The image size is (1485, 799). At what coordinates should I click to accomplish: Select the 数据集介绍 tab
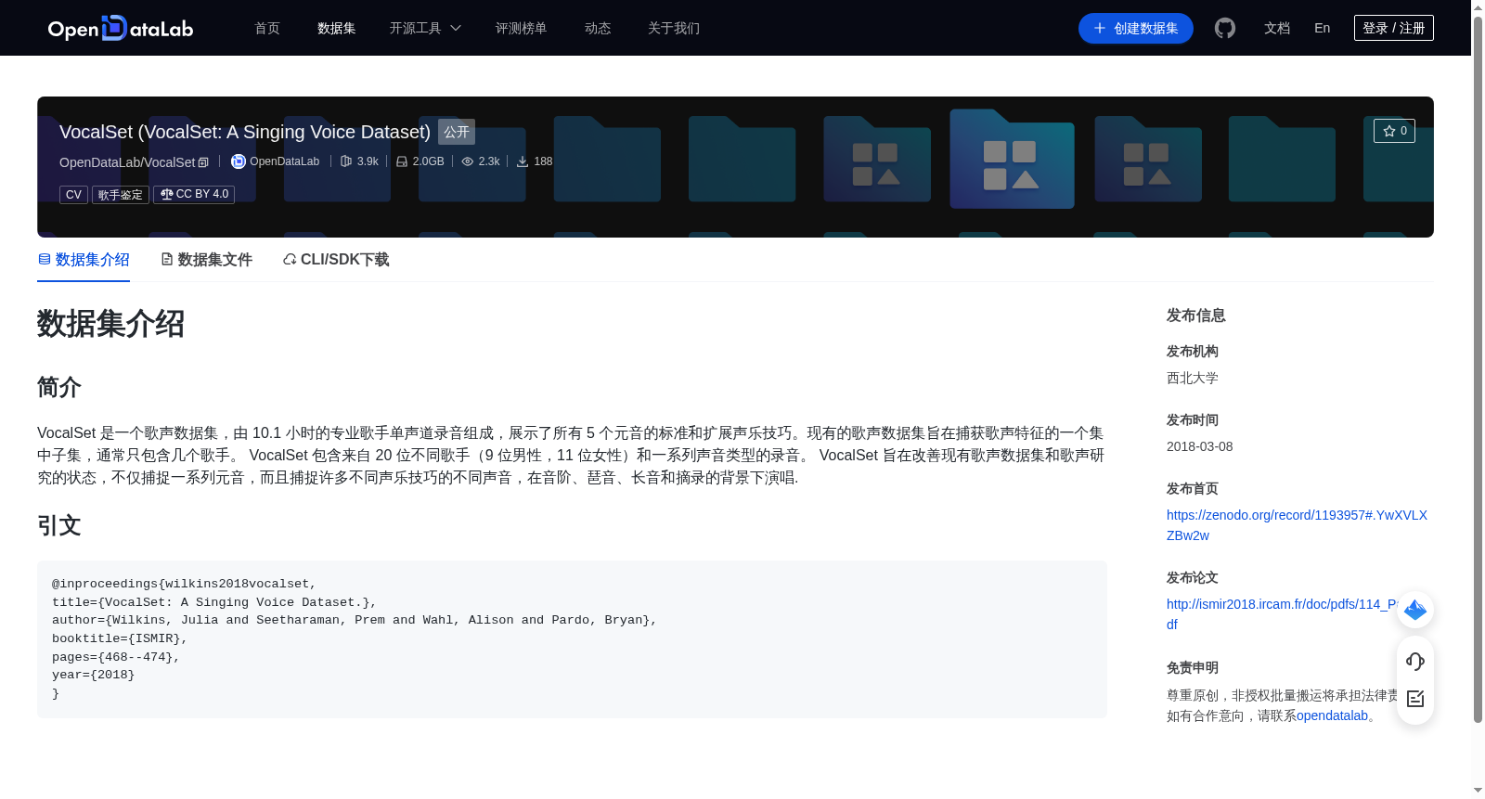tap(84, 260)
